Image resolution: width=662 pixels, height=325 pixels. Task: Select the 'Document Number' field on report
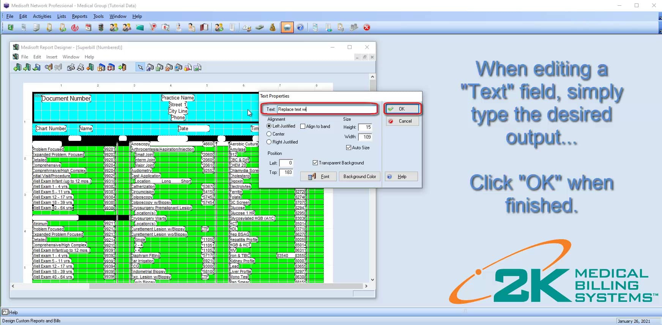click(x=66, y=98)
